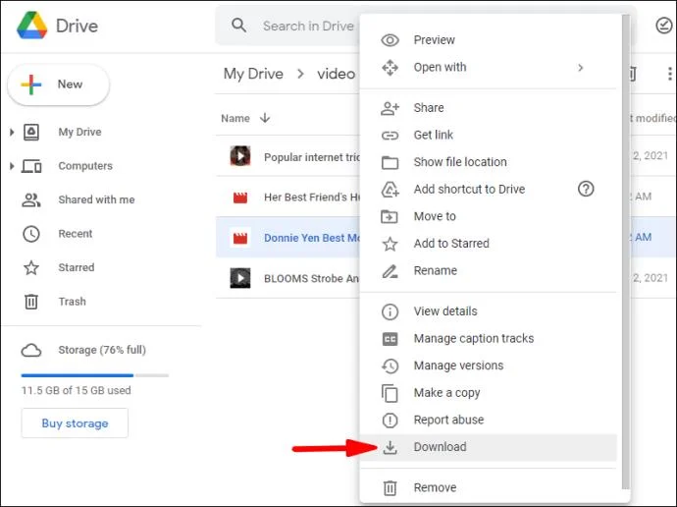
Task: Select Get link menu entry
Action: coord(488,136)
